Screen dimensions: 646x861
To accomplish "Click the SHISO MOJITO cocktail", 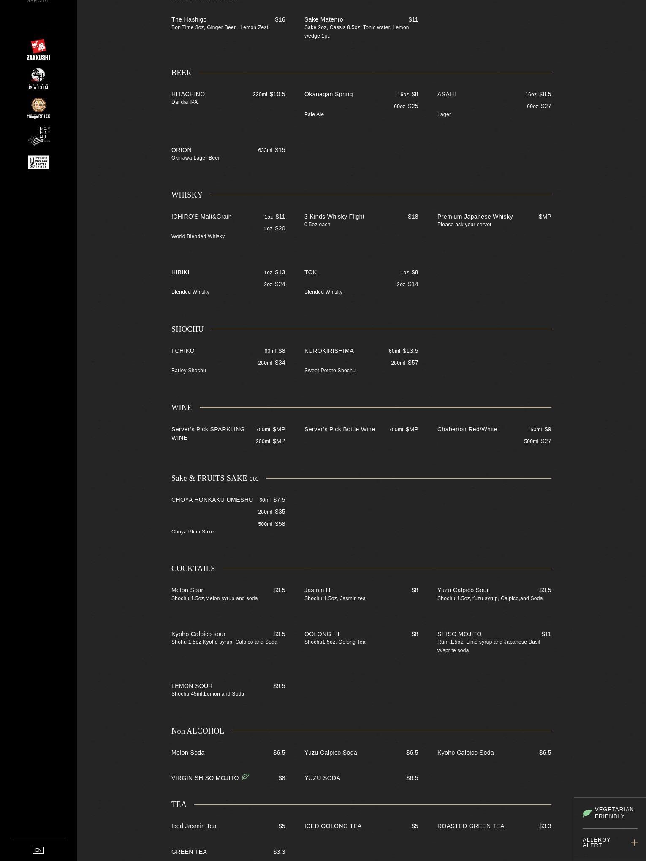I will pyautogui.click(x=459, y=634).
